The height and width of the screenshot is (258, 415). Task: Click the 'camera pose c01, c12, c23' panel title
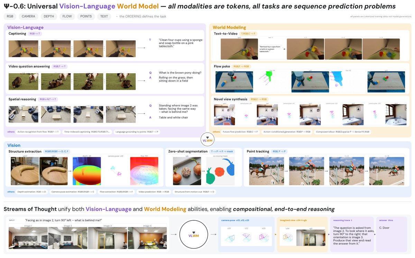tap(235, 220)
